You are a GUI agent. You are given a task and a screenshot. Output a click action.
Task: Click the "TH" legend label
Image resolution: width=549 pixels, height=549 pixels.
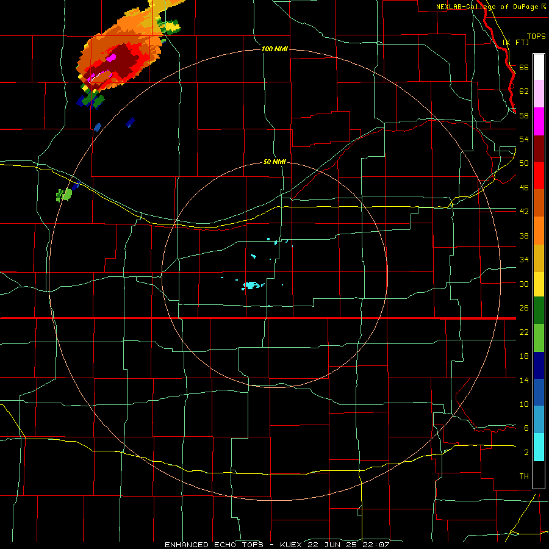(x=524, y=476)
